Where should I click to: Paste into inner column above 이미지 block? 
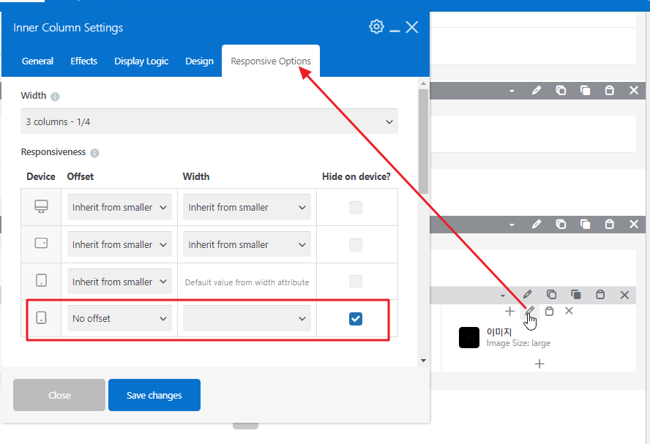tap(549, 311)
